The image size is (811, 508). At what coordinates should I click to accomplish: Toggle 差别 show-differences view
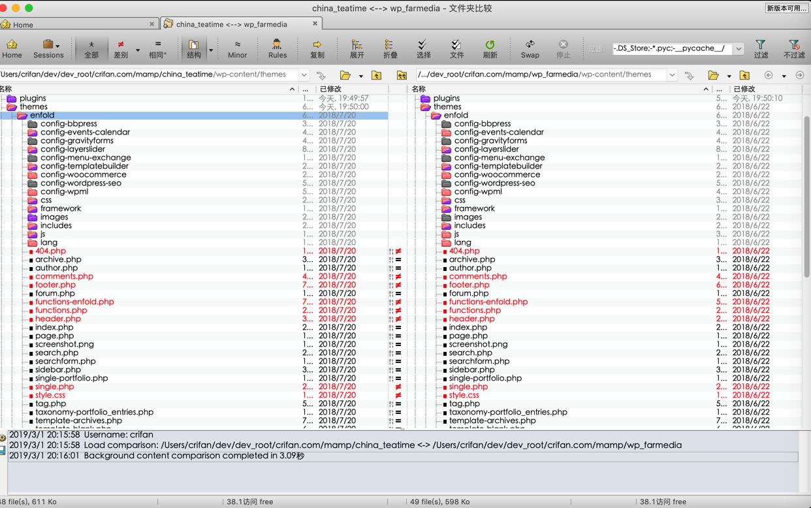coord(121,48)
